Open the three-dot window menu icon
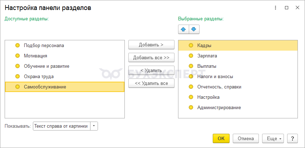Viewport: 305px width, 148px height. pos(275,7)
